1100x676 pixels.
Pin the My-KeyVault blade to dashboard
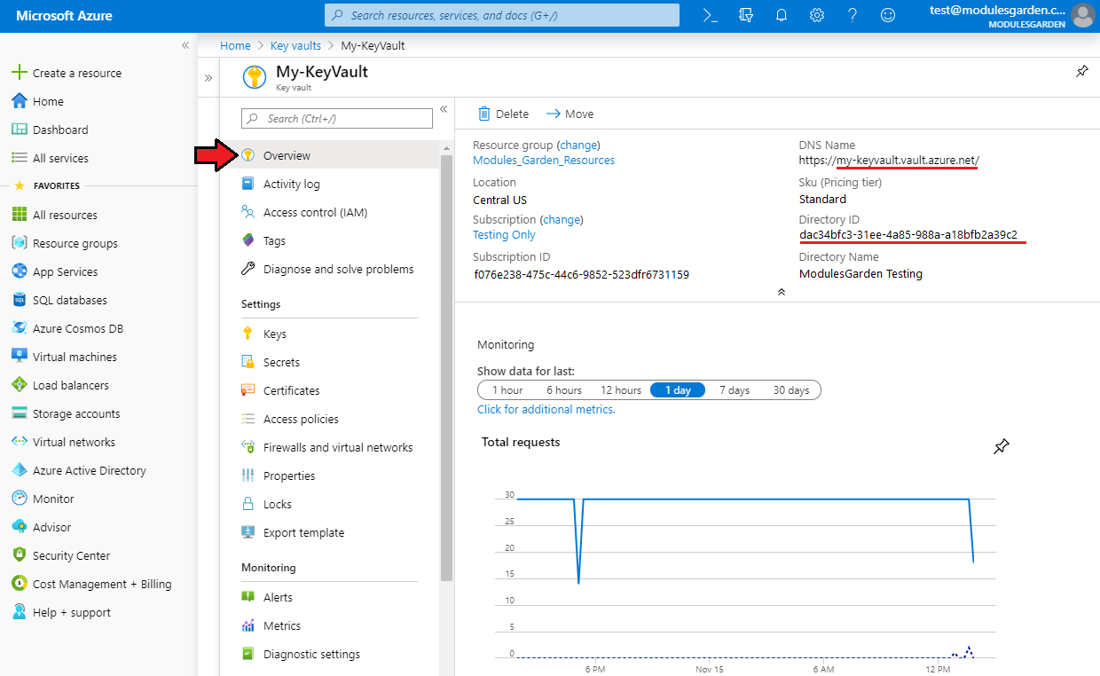coord(1081,72)
